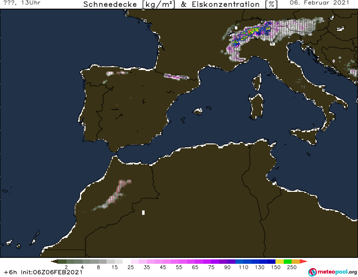Click legend value '2'

[66, 267]
